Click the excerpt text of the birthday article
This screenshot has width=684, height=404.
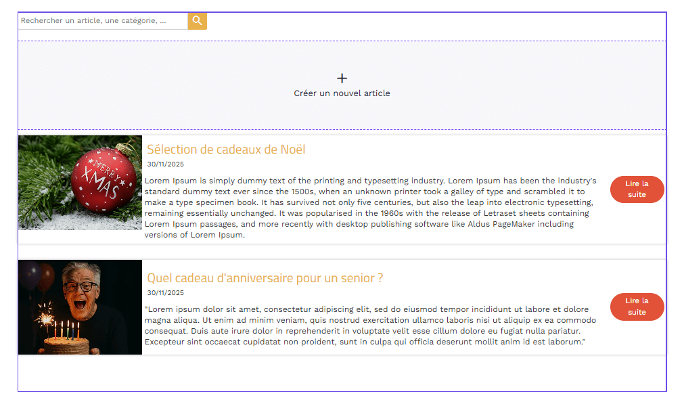(370, 326)
